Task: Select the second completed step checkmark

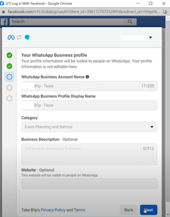Action: coord(9,66)
